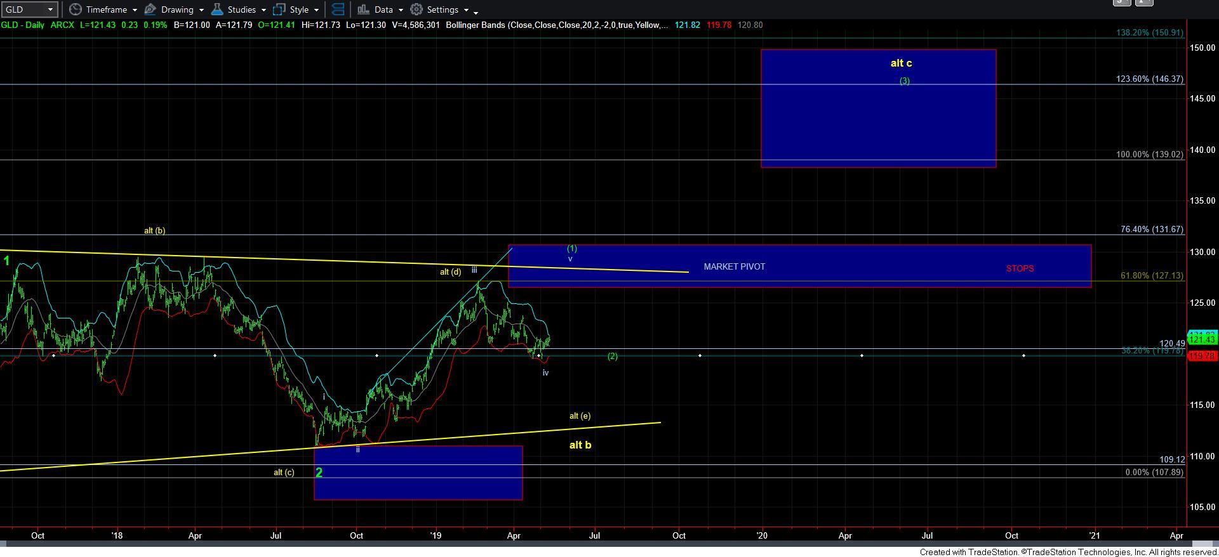Select the alt (d) label
The image size is (1219, 557).
[x=450, y=272]
